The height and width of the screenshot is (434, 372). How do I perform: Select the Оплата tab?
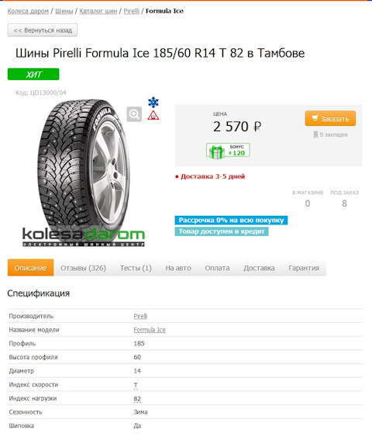(217, 268)
